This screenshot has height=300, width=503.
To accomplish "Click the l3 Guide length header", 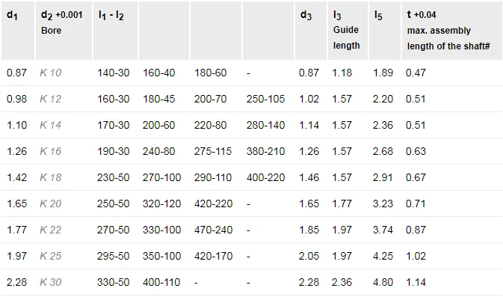I will (346, 30).
